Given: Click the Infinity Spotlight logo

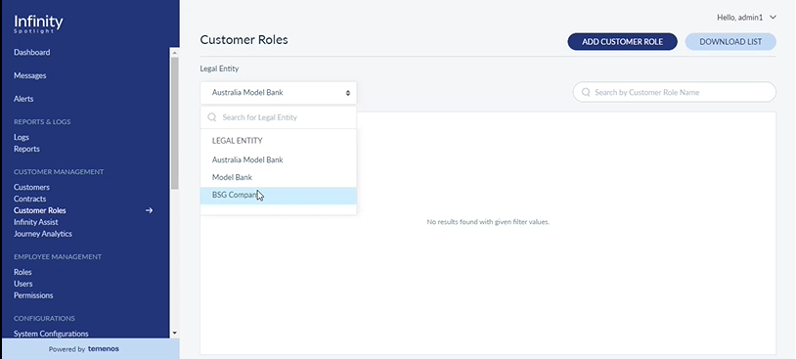Looking at the screenshot, I should pyautogui.click(x=38, y=23).
